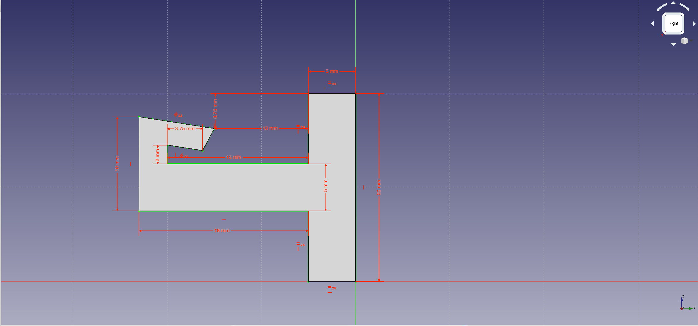Select the equal constraint icon below bottom edge
This screenshot has height=326, width=698.
click(330, 287)
